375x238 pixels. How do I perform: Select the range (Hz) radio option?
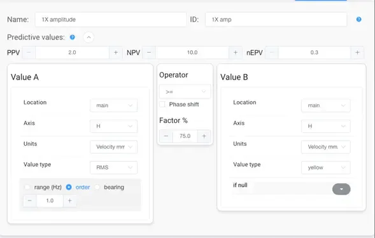(27, 187)
